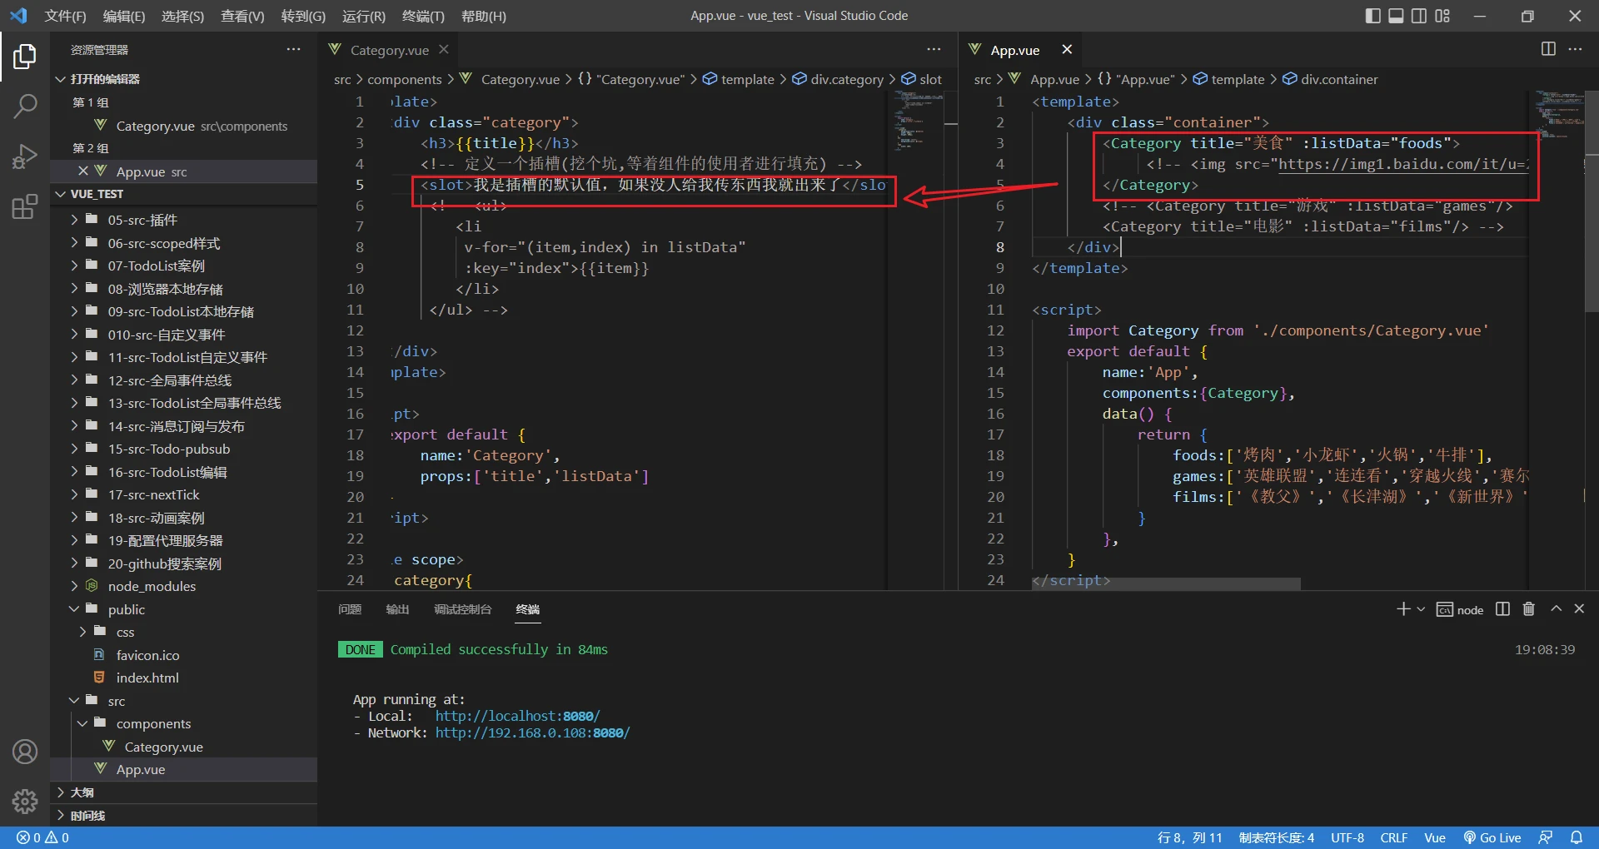Kill the terminal with the trash icon

(x=1528, y=609)
